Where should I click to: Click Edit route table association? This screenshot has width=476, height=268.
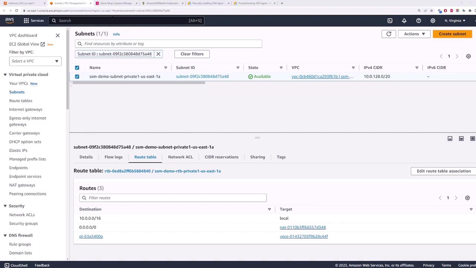point(444,171)
